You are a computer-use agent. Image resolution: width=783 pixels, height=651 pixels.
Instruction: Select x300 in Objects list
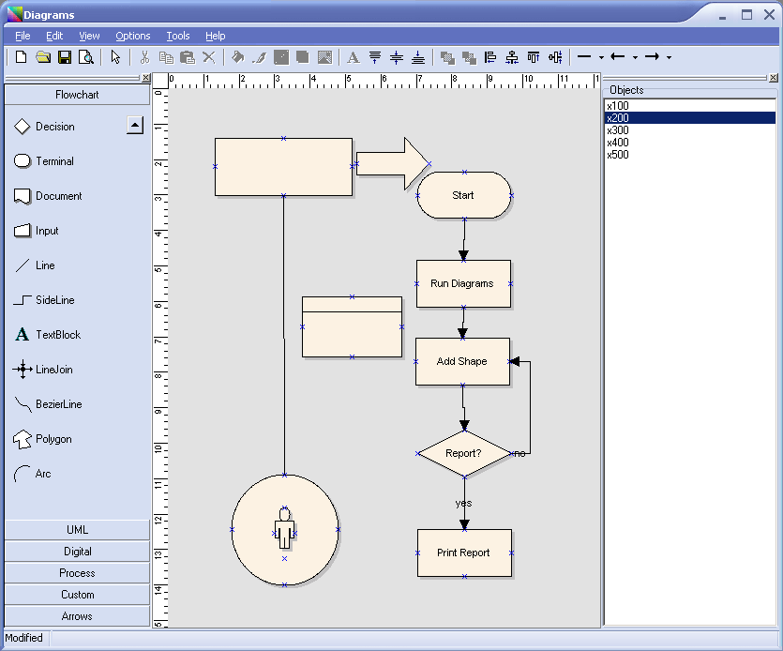point(689,130)
